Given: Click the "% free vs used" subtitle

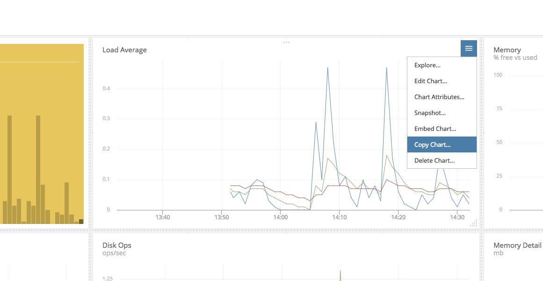Looking at the screenshot, I should [x=515, y=57].
